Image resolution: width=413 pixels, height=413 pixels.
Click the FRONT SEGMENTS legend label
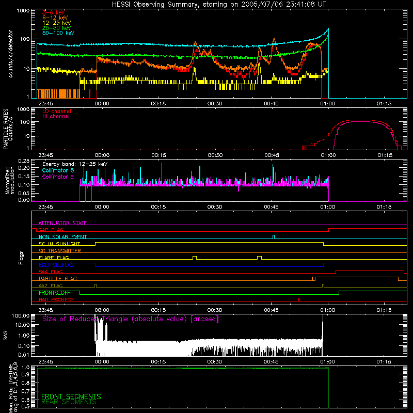click(71, 396)
